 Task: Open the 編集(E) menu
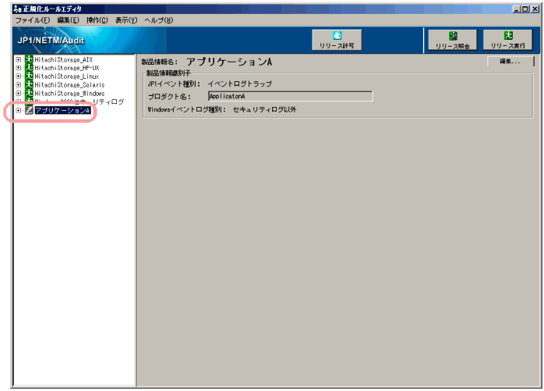[x=68, y=20]
